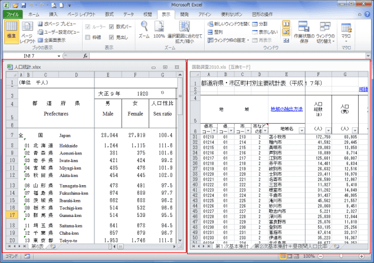Open the Zoom (ズーム) dialog
Image resolution: width=374 pixels, height=263 pixels.
coord(143,30)
